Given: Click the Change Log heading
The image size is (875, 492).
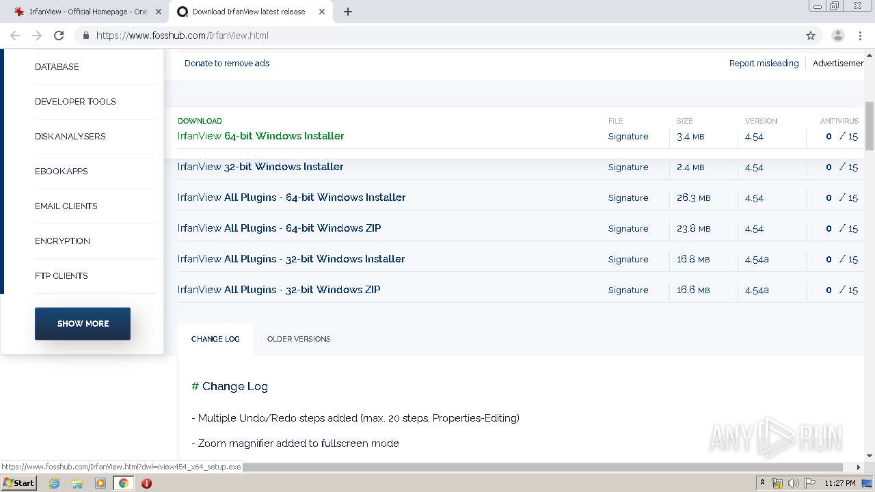Looking at the screenshot, I should point(230,386).
